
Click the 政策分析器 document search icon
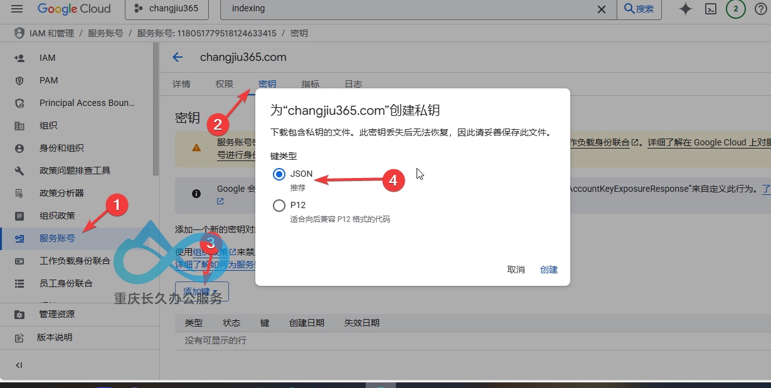pyautogui.click(x=19, y=193)
